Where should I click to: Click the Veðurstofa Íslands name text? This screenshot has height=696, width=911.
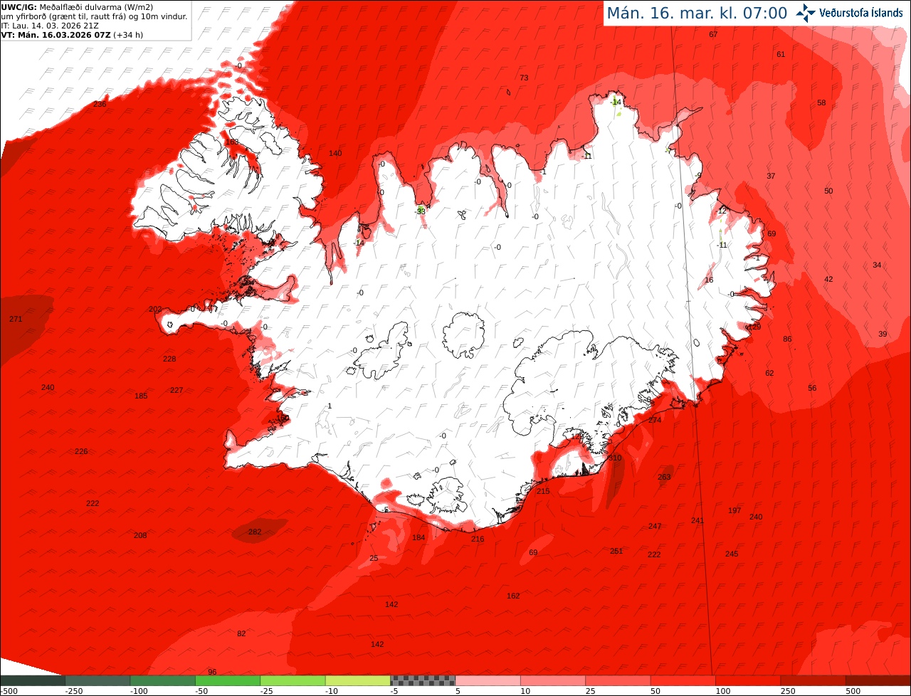(861, 13)
